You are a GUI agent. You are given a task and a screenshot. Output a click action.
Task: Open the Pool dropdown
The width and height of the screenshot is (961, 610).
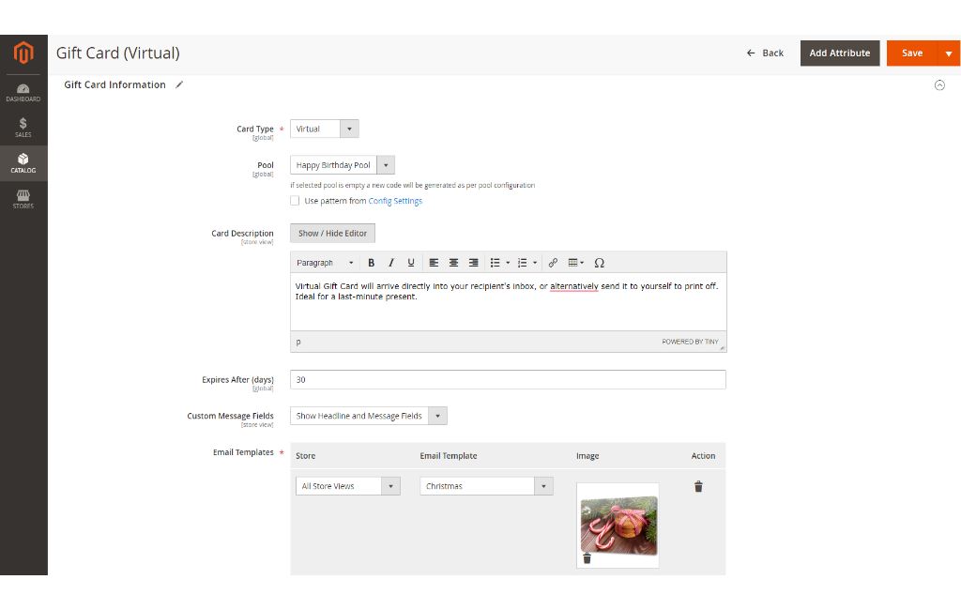click(x=342, y=165)
